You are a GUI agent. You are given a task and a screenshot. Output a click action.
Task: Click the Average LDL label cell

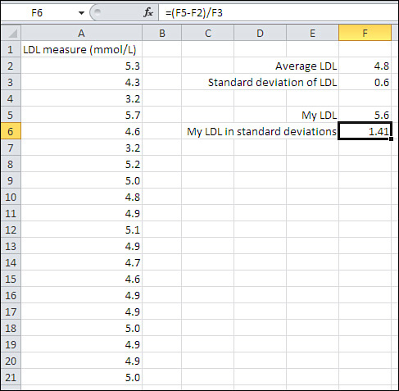point(306,66)
